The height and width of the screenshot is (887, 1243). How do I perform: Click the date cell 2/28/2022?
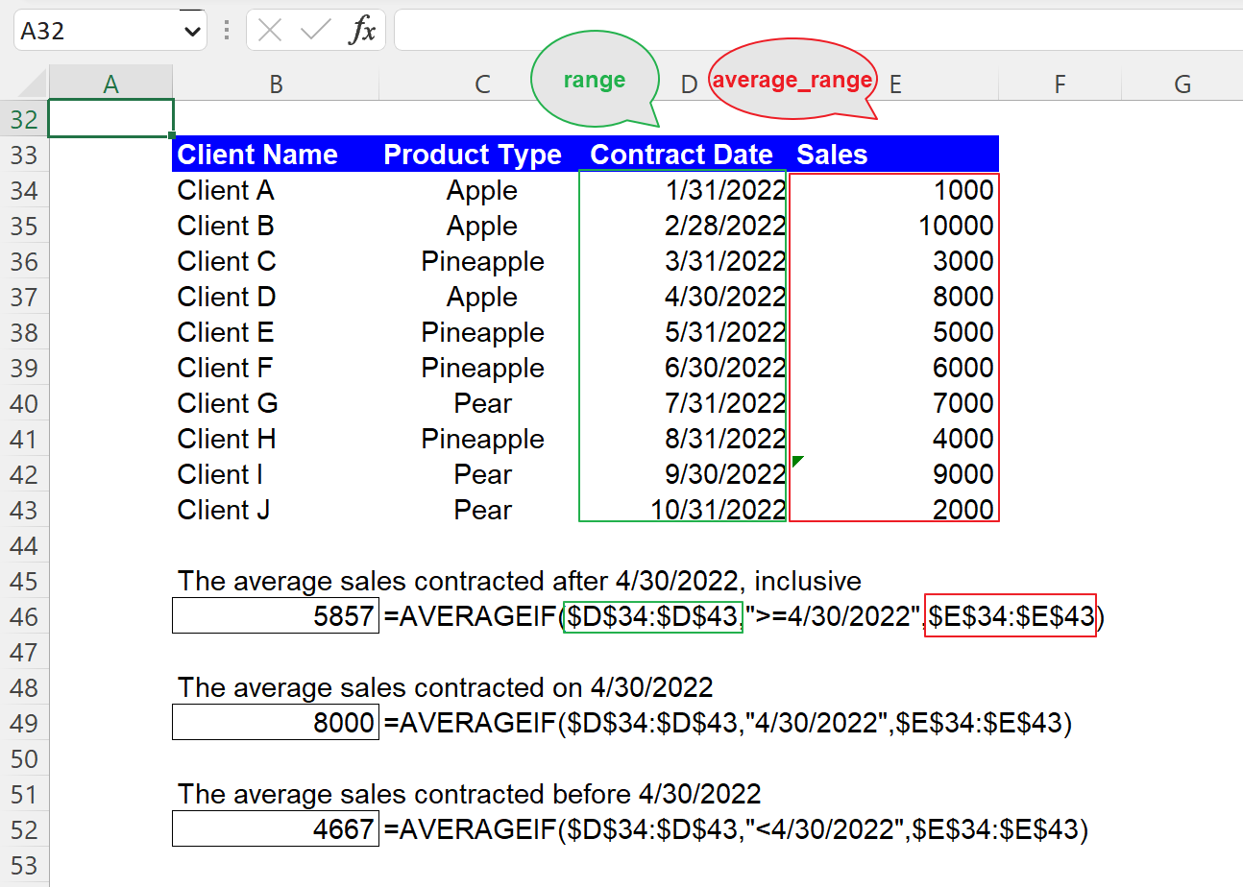688,226
